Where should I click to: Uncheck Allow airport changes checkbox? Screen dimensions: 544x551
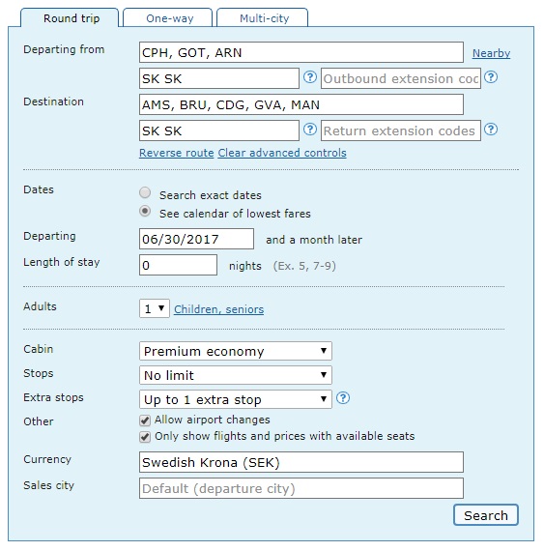tap(145, 420)
